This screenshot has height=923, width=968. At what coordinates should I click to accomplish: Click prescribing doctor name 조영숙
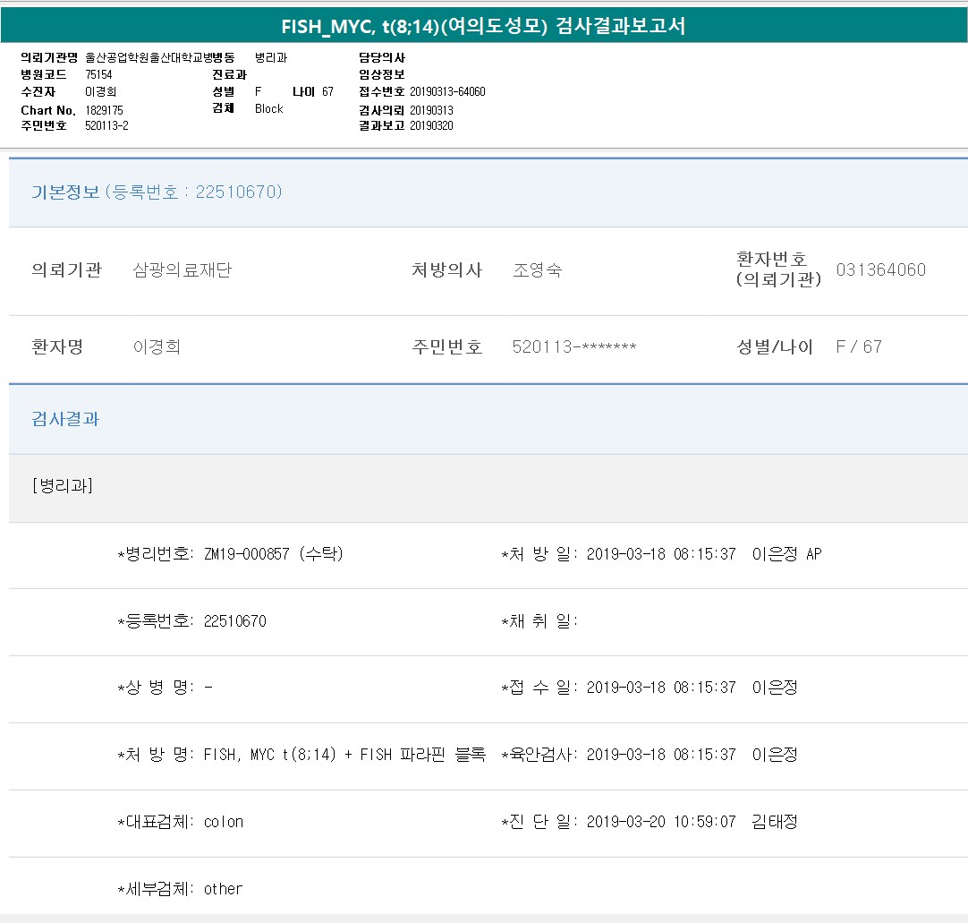point(537,270)
